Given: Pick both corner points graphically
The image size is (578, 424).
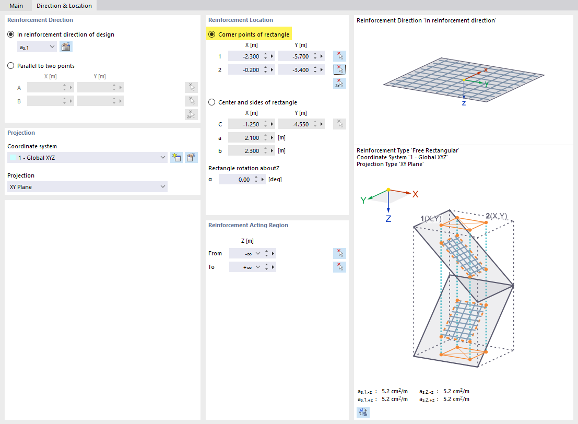Looking at the screenshot, I should point(339,84).
